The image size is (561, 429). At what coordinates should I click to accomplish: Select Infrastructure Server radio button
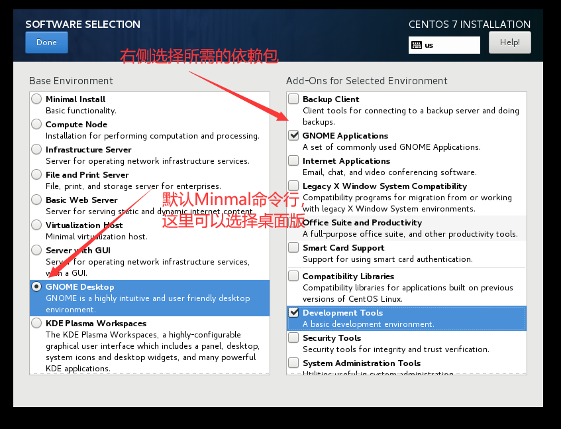(x=36, y=149)
